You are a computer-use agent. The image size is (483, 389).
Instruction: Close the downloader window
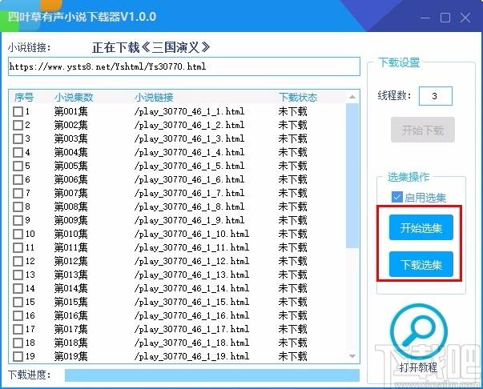(x=465, y=18)
